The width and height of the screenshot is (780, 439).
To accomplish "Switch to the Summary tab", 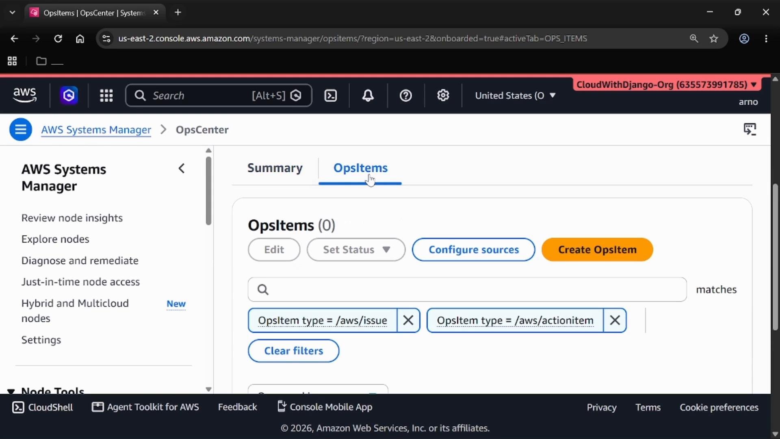I will coord(275,168).
